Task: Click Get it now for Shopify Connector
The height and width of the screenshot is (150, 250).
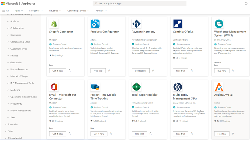Action: pyautogui.click(x=58, y=71)
